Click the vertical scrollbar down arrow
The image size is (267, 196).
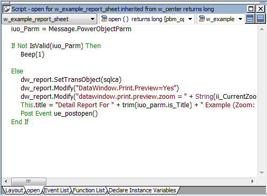pyautogui.click(x=262, y=173)
